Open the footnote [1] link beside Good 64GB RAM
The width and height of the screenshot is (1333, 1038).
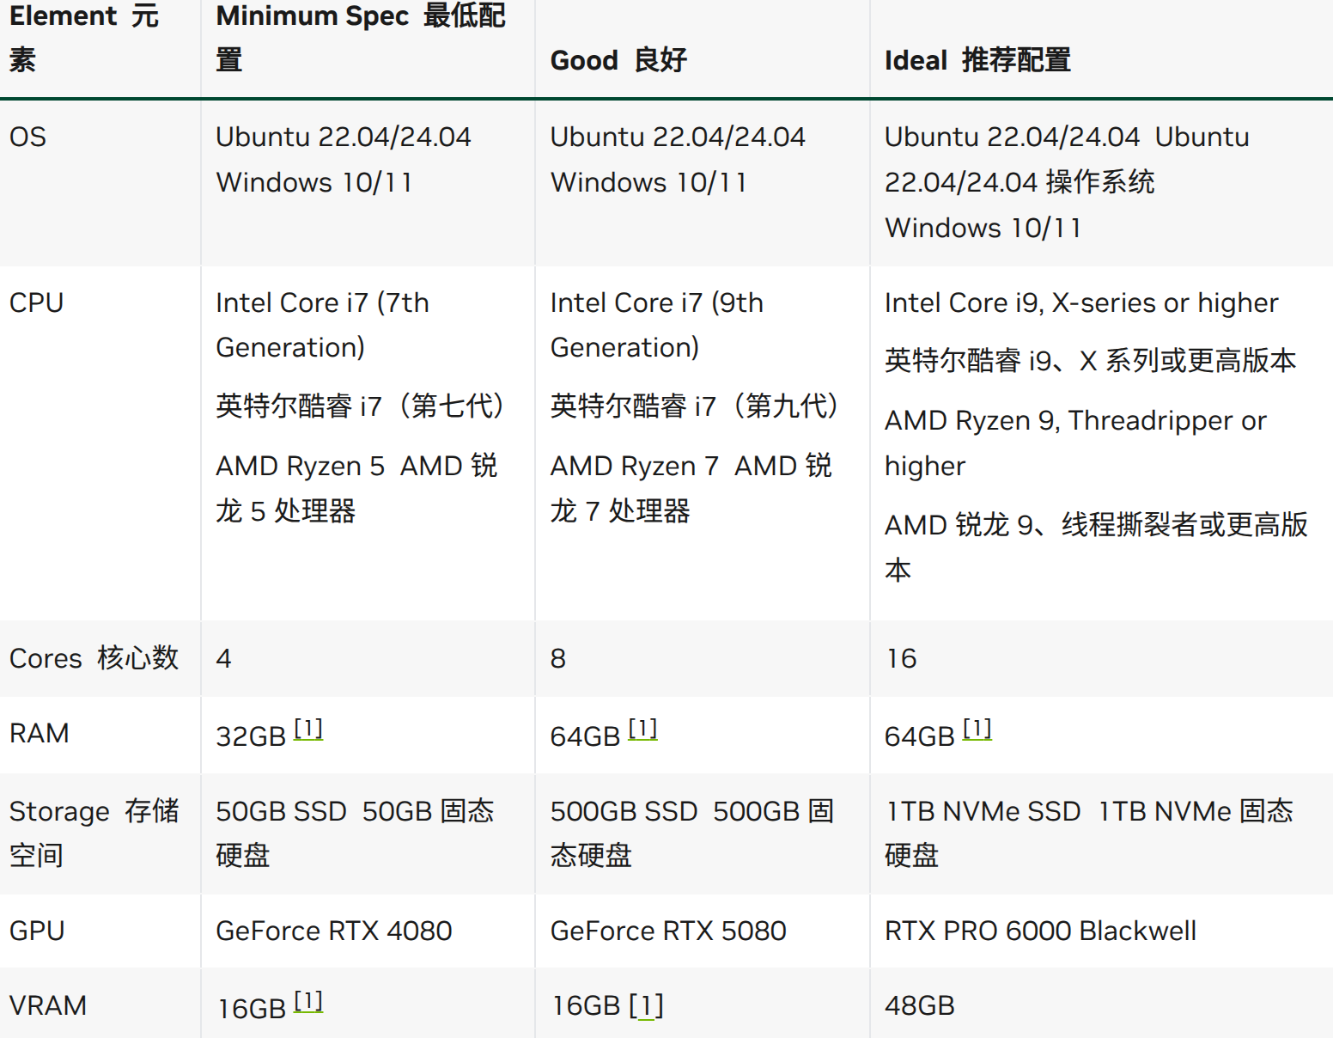point(642,729)
